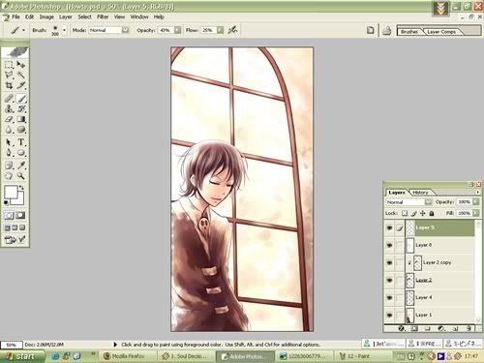The image size is (484, 363).
Task: Select the Eyedropper tool
Action: point(21,166)
